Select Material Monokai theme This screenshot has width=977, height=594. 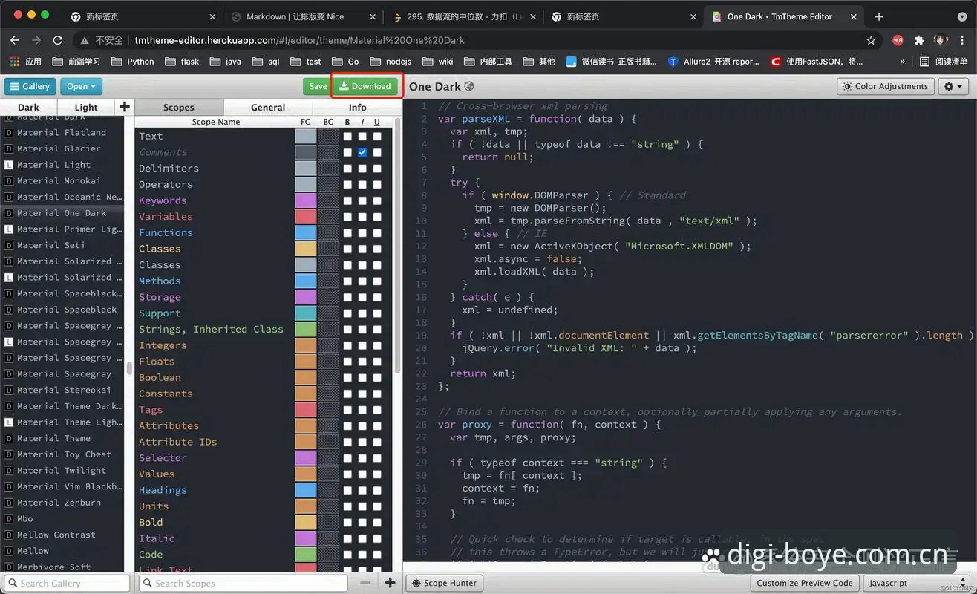point(62,181)
